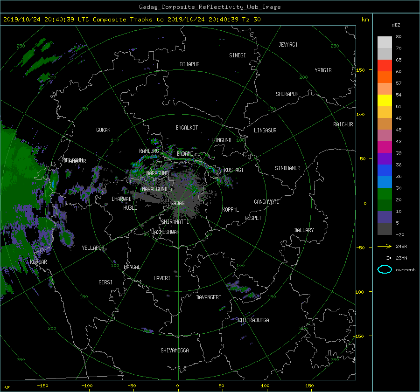Image resolution: width=420 pixels, height=392 pixels.
Task: Click the GANGAVATI city label
Action: point(266,202)
